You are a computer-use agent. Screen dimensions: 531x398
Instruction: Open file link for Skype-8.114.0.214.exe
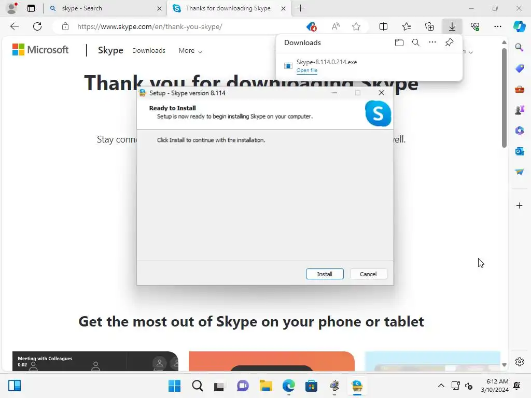[x=307, y=70]
